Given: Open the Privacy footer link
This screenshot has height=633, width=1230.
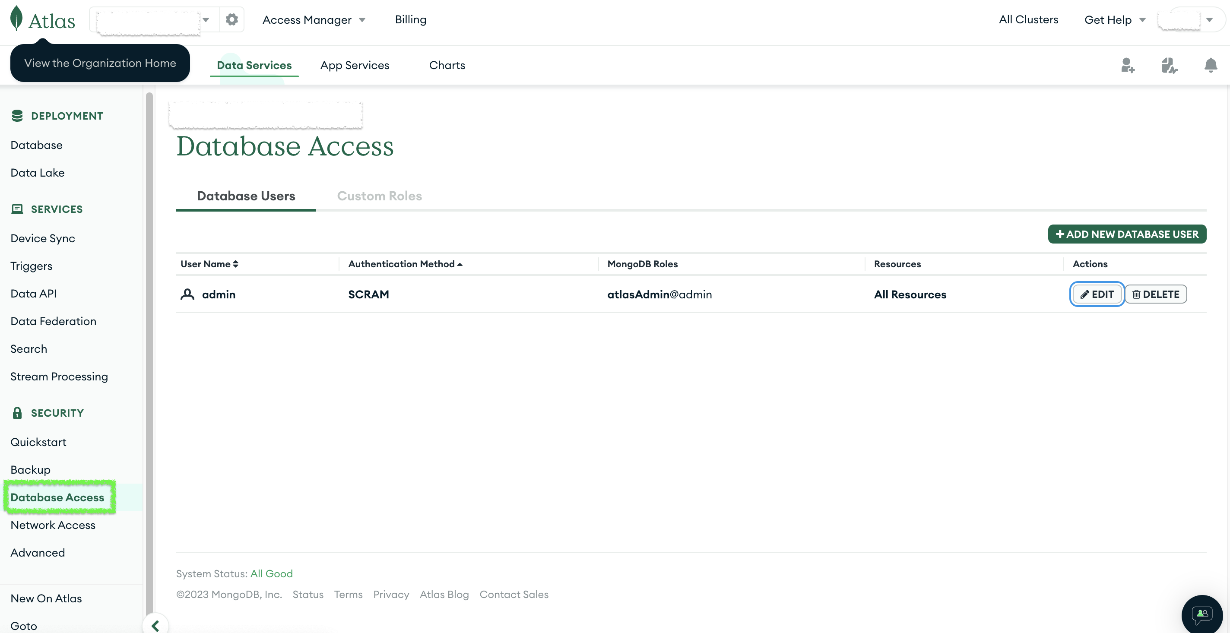Looking at the screenshot, I should click(391, 595).
